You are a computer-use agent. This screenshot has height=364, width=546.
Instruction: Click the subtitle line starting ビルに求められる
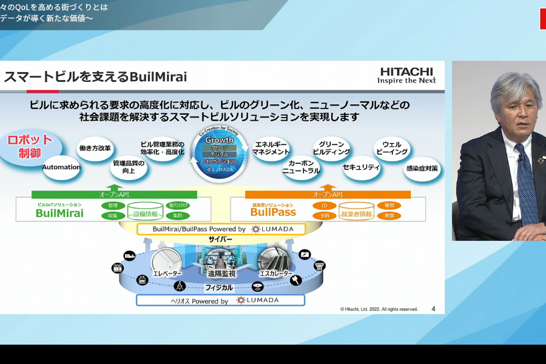(220, 105)
